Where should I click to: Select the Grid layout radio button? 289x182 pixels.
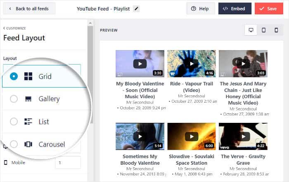click(14, 76)
